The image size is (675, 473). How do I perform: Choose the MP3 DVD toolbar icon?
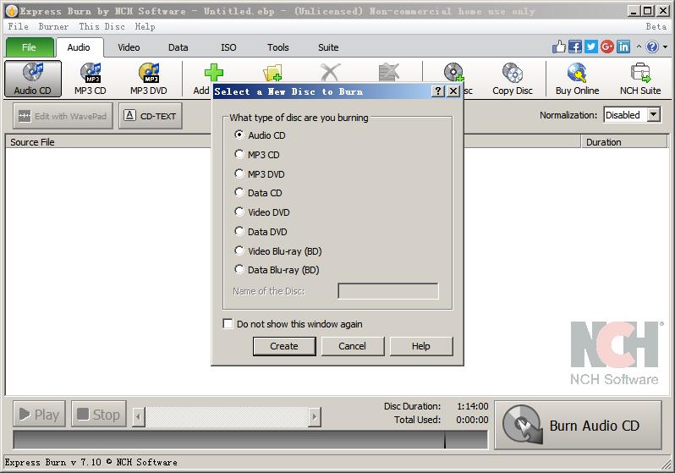[x=149, y=79]
